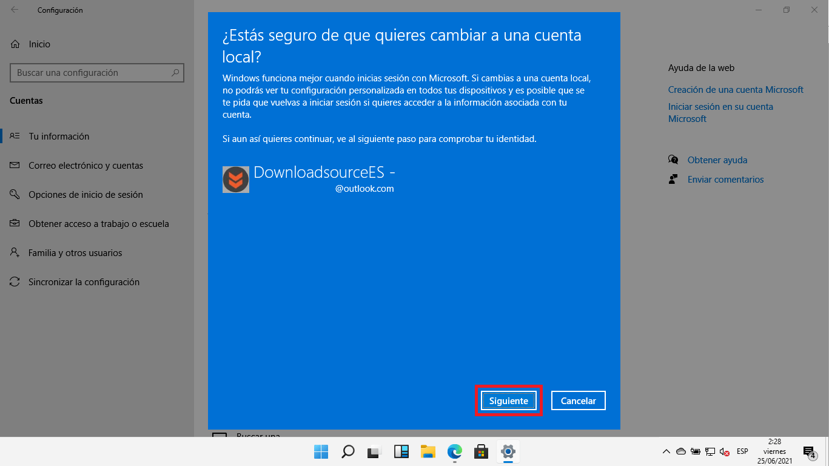Go back using Configuración back arrow
This screenshot has width=829, height=466.
pyautogui.click(x=15, y=10)
